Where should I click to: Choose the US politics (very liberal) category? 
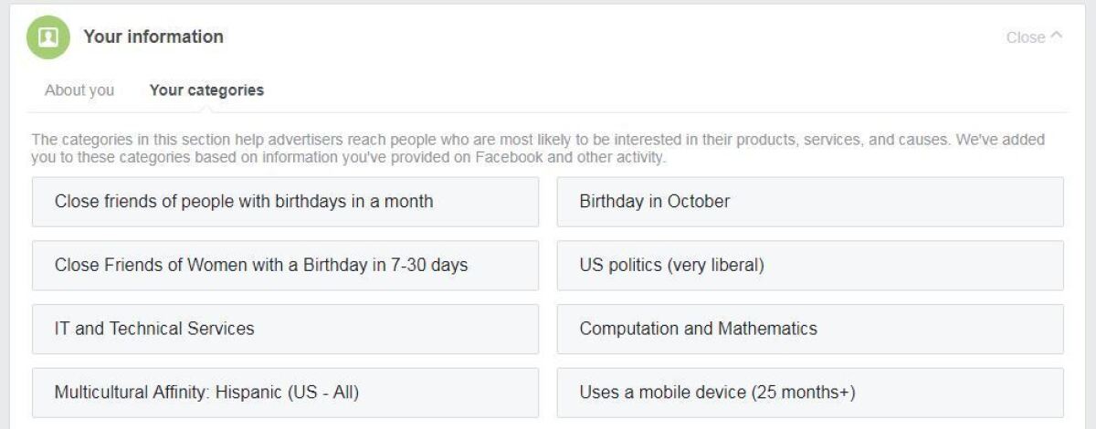(x=810, y=266)
